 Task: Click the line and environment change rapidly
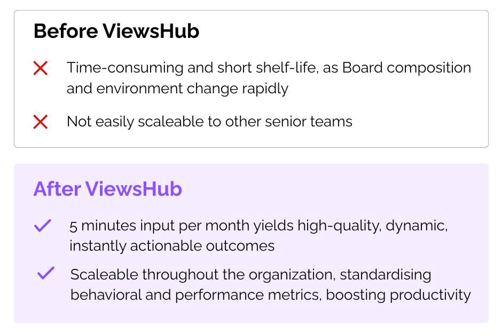click(x=177, y=89)
